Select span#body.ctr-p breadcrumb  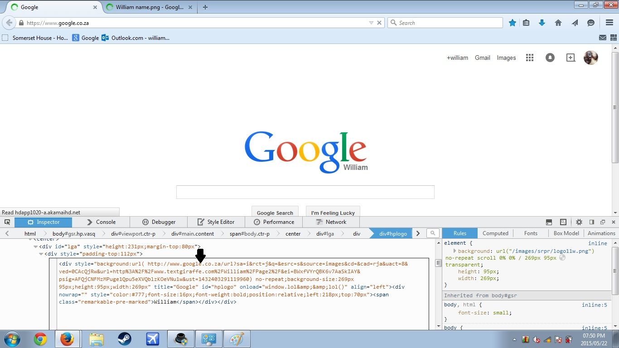[249, 233]
